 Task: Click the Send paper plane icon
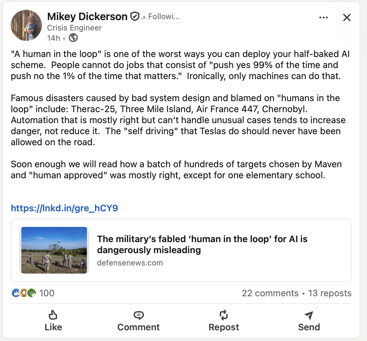tap(309, 315)
